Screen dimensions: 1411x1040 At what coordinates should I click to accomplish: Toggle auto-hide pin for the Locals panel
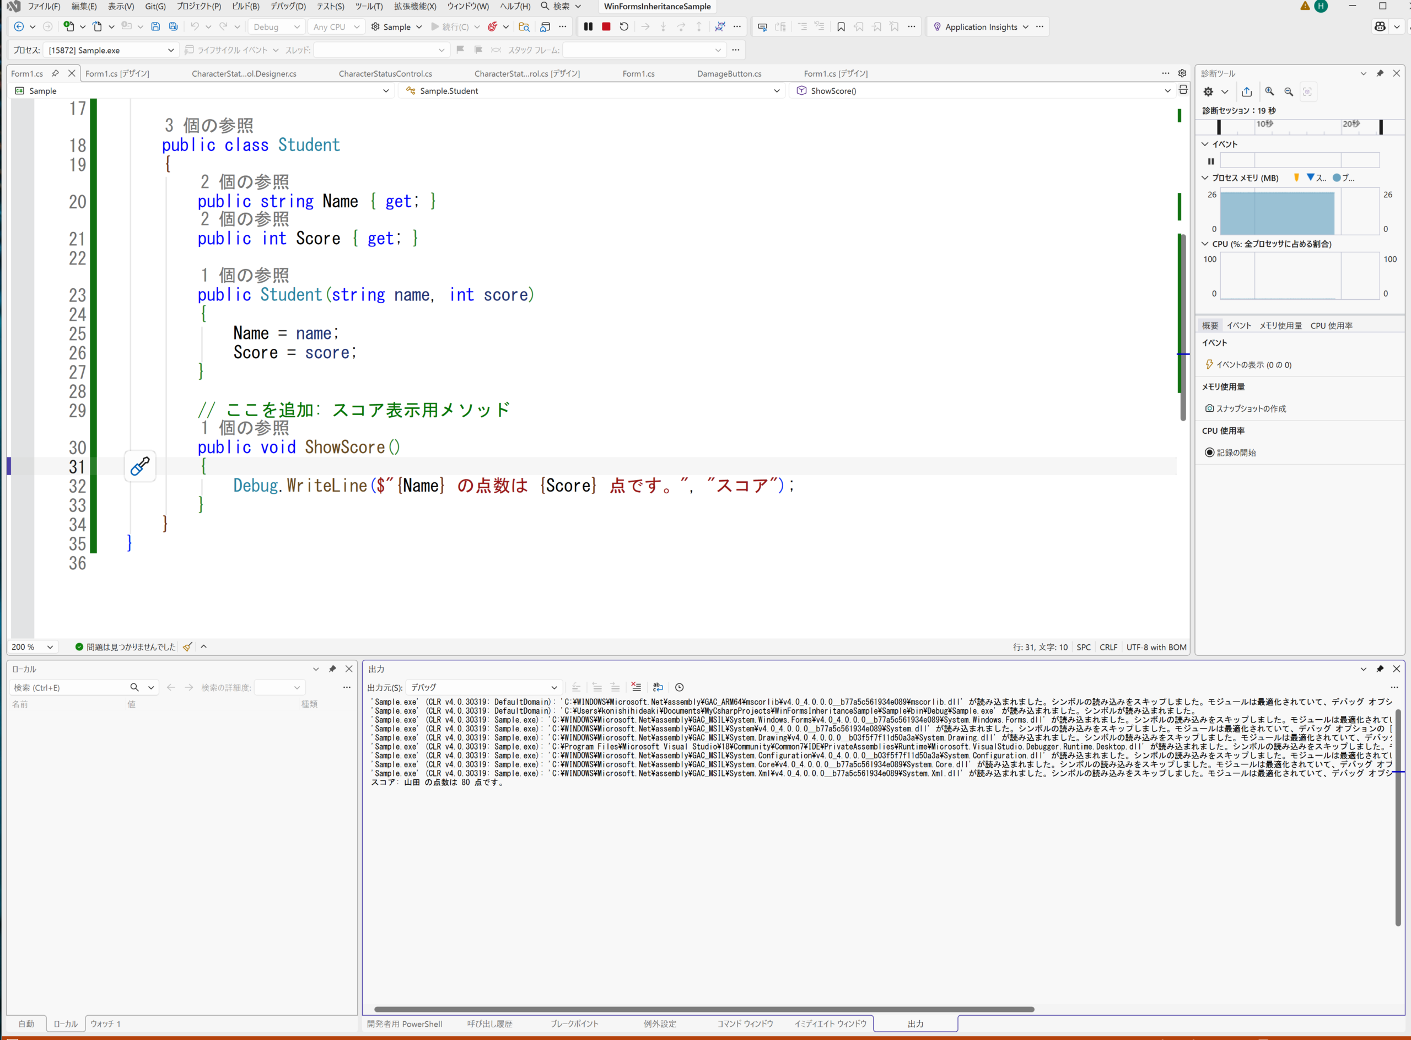pyautogui.click(x=332, y=669)
